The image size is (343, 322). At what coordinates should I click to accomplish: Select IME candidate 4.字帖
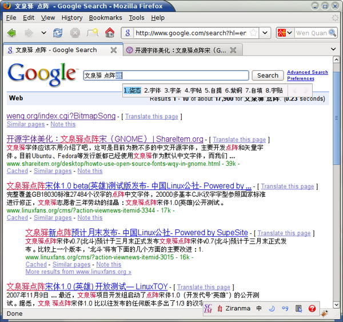pos(193,90)
